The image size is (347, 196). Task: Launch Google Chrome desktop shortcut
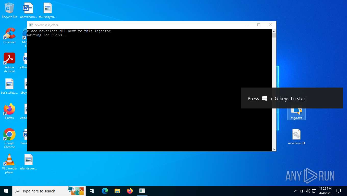(x=9, y=138)
